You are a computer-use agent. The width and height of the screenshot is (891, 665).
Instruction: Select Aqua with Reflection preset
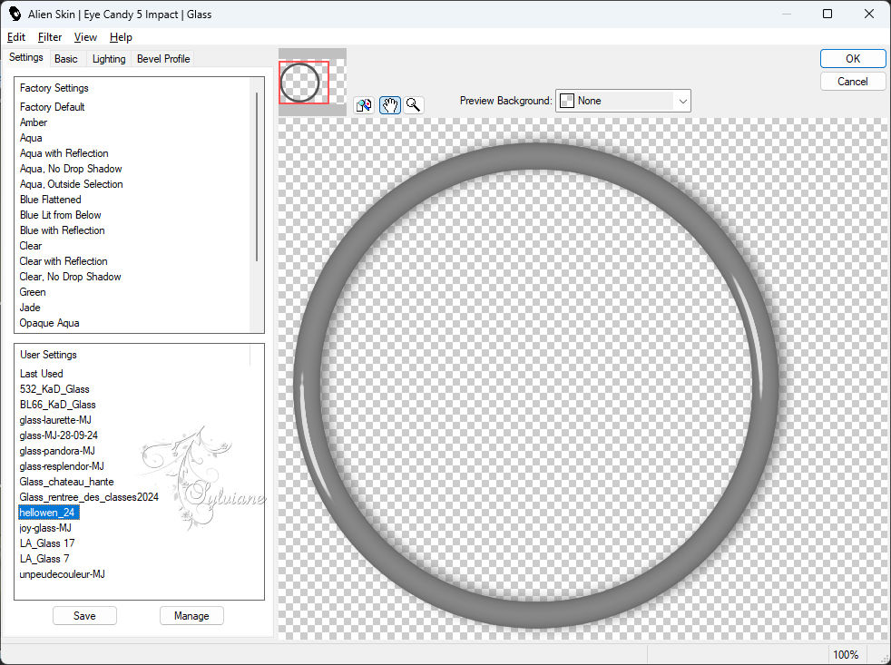[64, 153]
